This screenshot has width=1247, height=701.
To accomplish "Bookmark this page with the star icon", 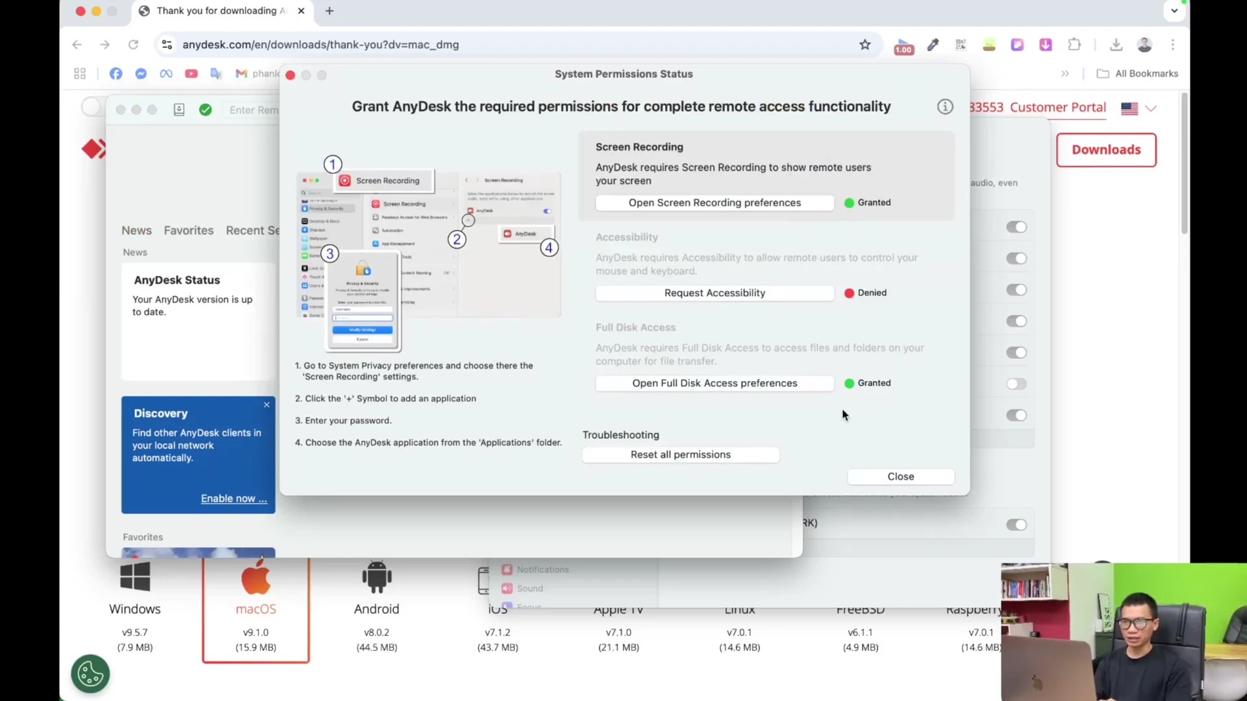I will [x=865, y=45].
